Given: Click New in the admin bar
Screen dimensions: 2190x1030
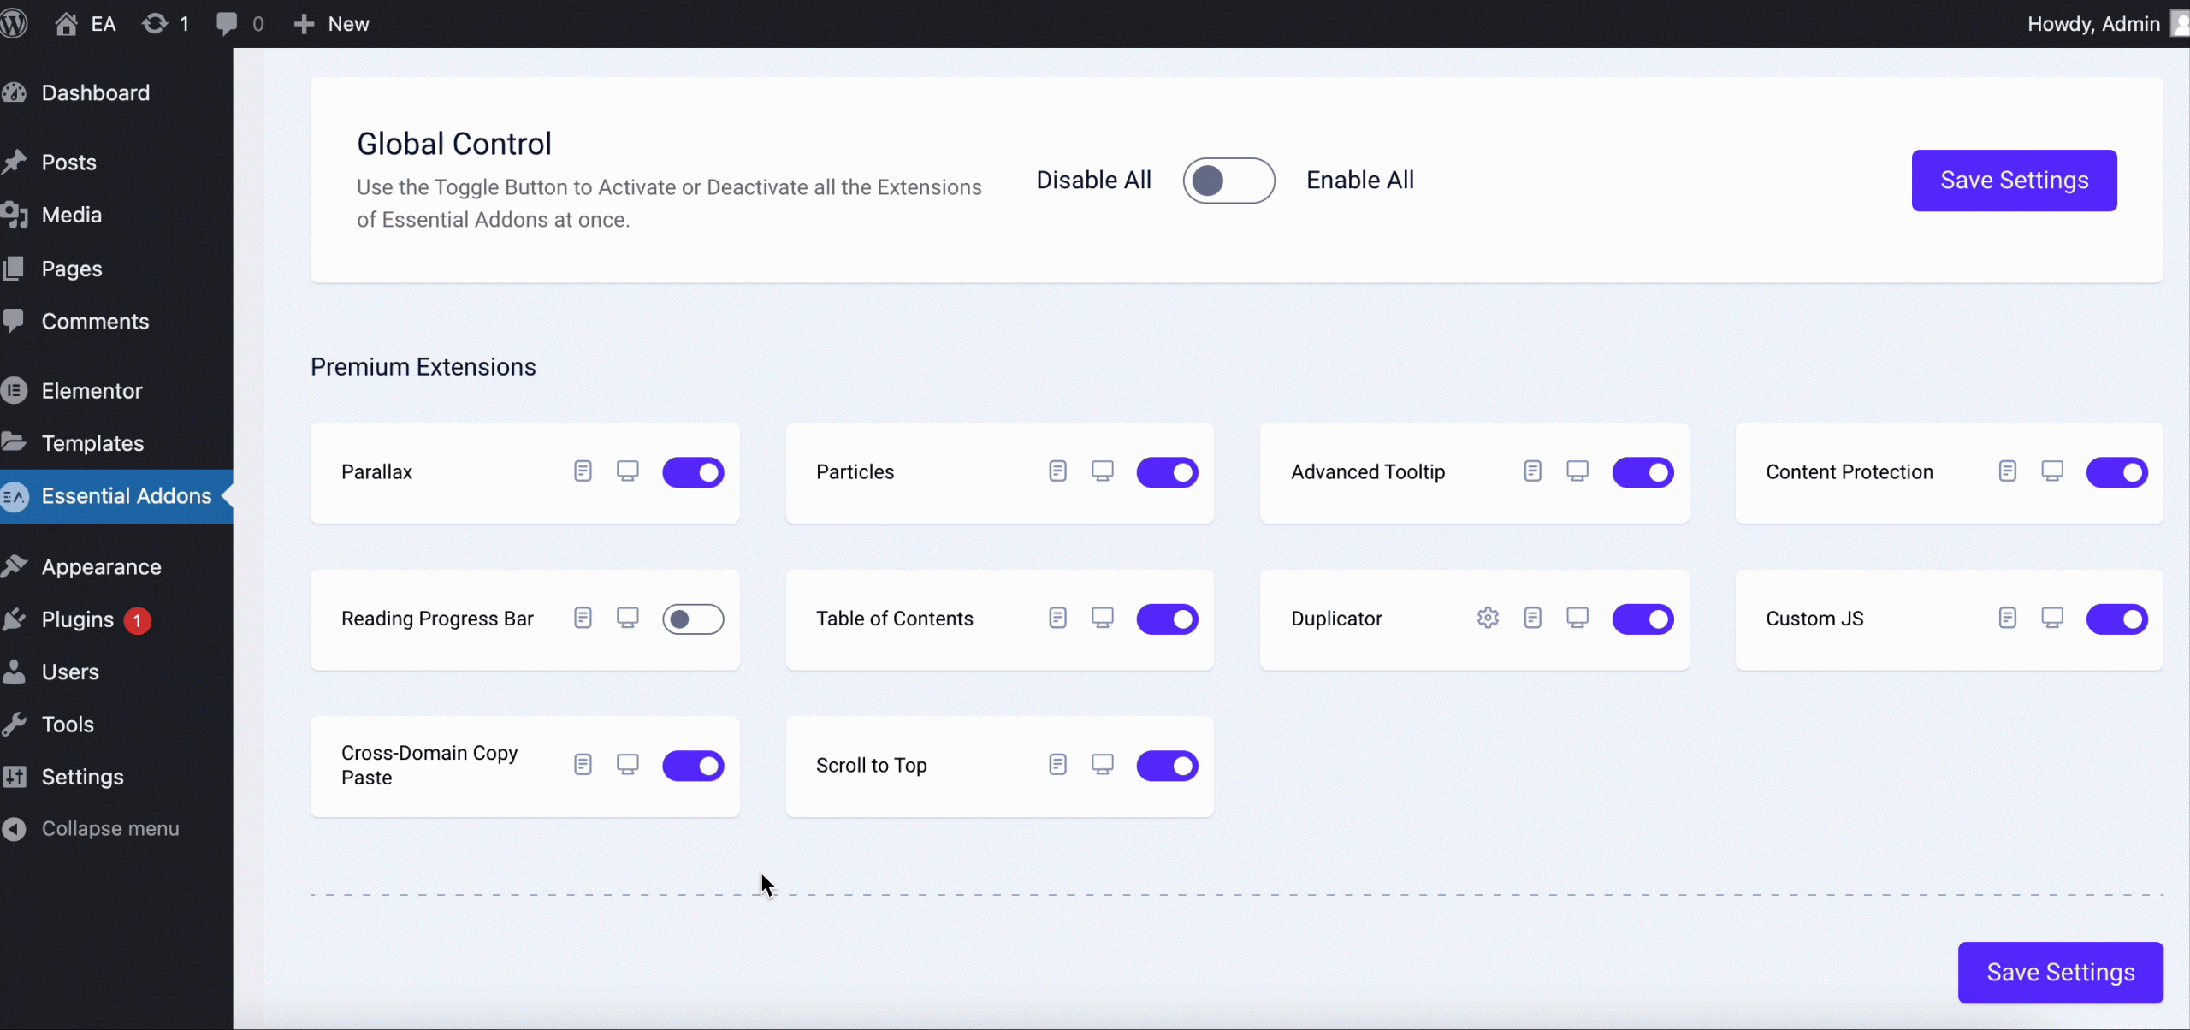Looking at the screenshot, I should 331,23.
